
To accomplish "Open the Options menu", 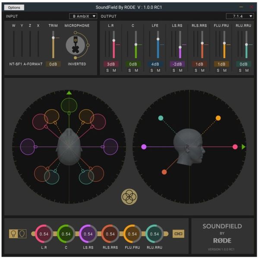I will coord(14,7).
